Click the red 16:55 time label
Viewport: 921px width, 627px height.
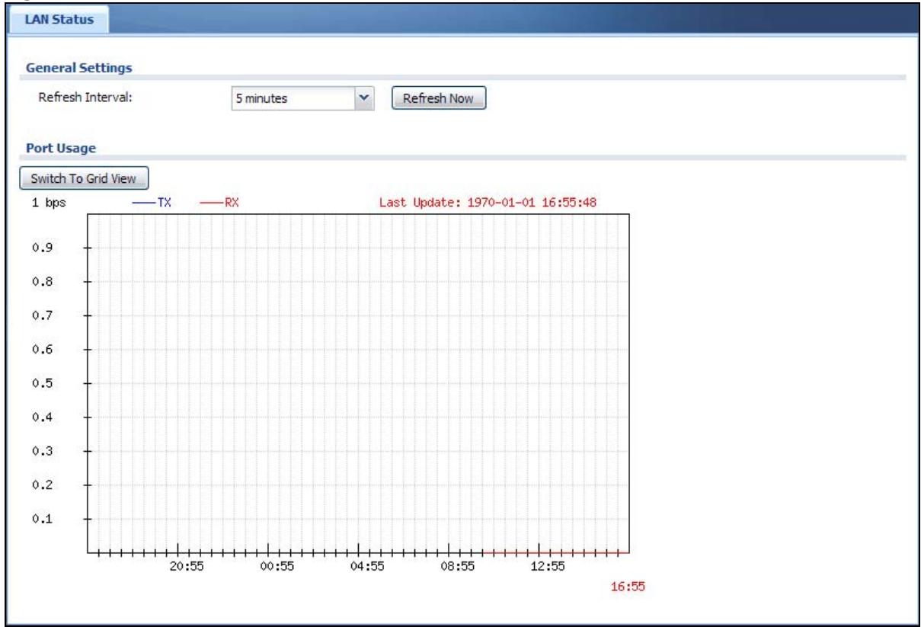(x=628, y=587)
